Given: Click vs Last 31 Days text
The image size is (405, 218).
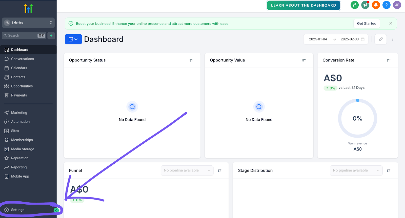Looking at the screenshot, I should [x=352, y=88].
